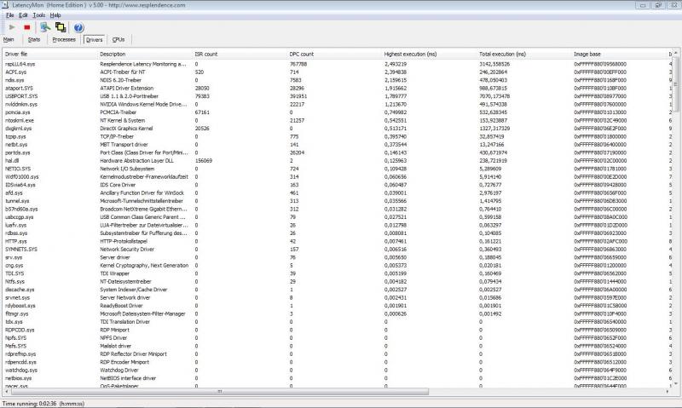Click the monitor options toolbar icon
The image size is (682, 408).
tap(44, 27)
